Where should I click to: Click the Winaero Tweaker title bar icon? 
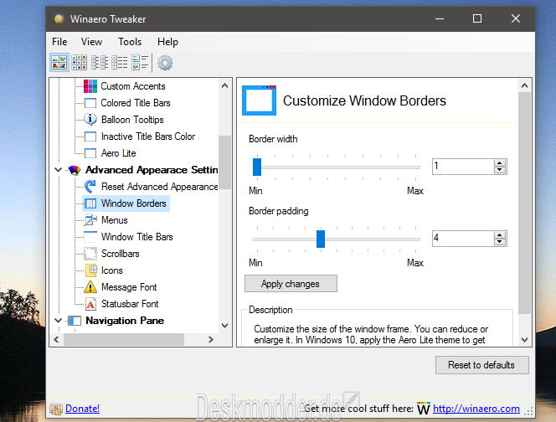tap(59, 18)
